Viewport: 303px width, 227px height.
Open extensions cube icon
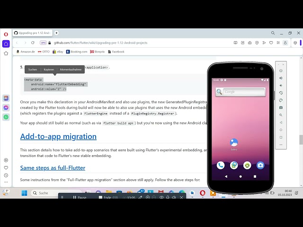coord(295,43)
